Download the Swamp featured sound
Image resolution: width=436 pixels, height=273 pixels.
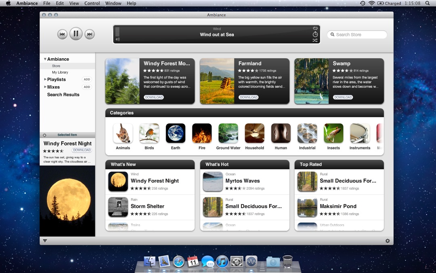(343, 97)
